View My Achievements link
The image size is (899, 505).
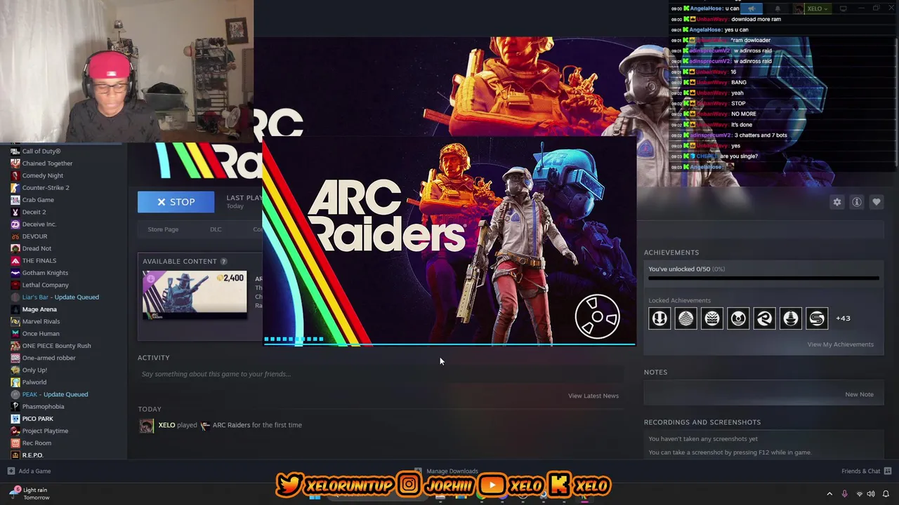coord(840,344)
